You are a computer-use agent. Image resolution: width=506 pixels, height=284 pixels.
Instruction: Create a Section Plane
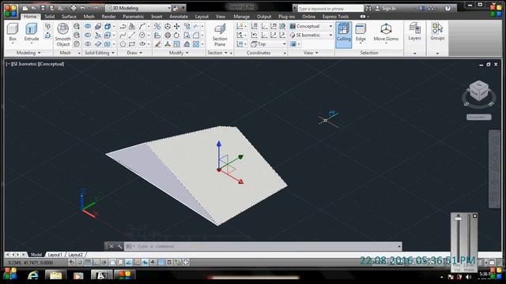(x=220, y=35)
